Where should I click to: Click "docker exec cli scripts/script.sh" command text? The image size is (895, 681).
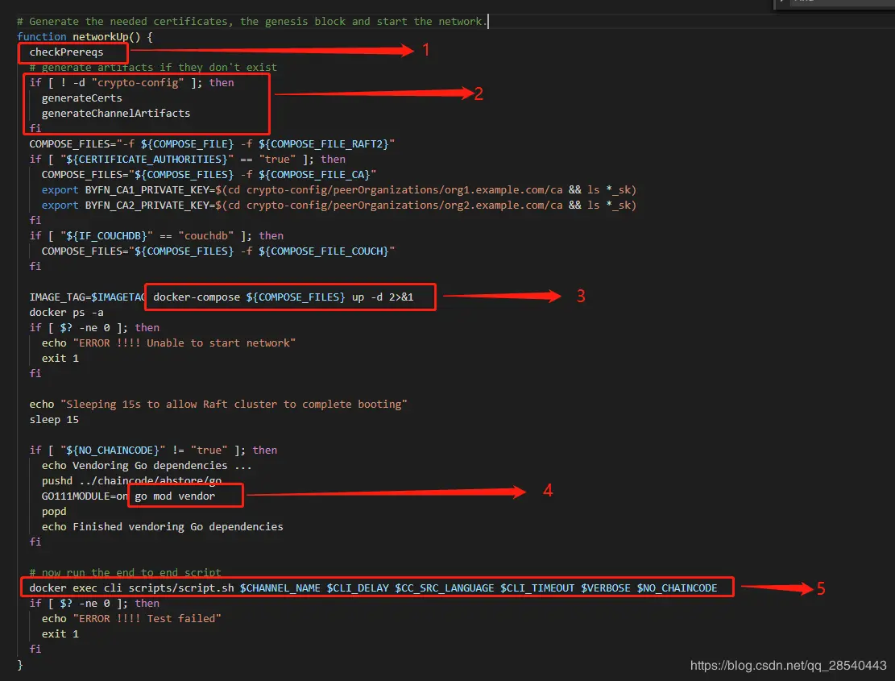click(131, 588)
